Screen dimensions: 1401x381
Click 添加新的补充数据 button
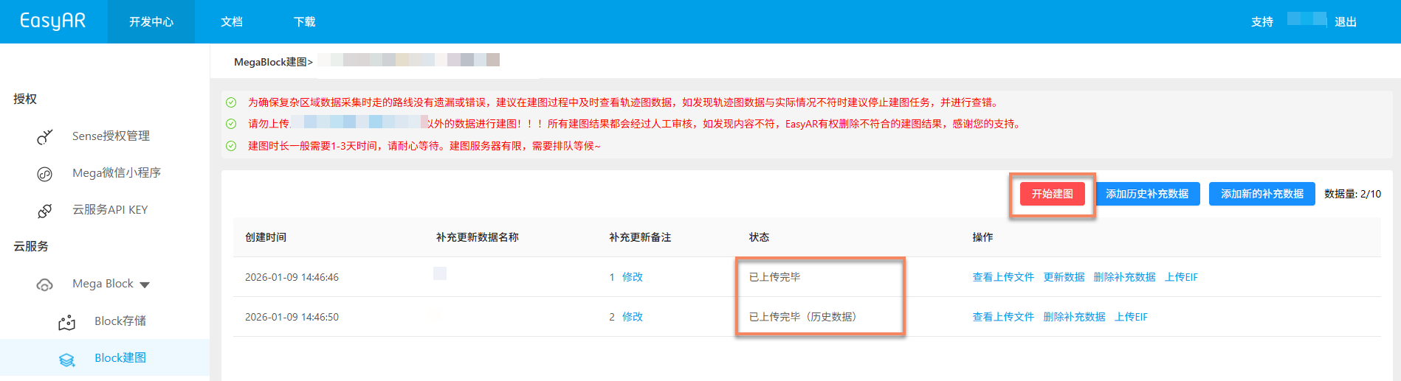1261,194
